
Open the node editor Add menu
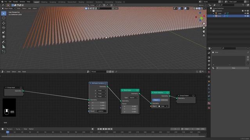click(19, 72)
